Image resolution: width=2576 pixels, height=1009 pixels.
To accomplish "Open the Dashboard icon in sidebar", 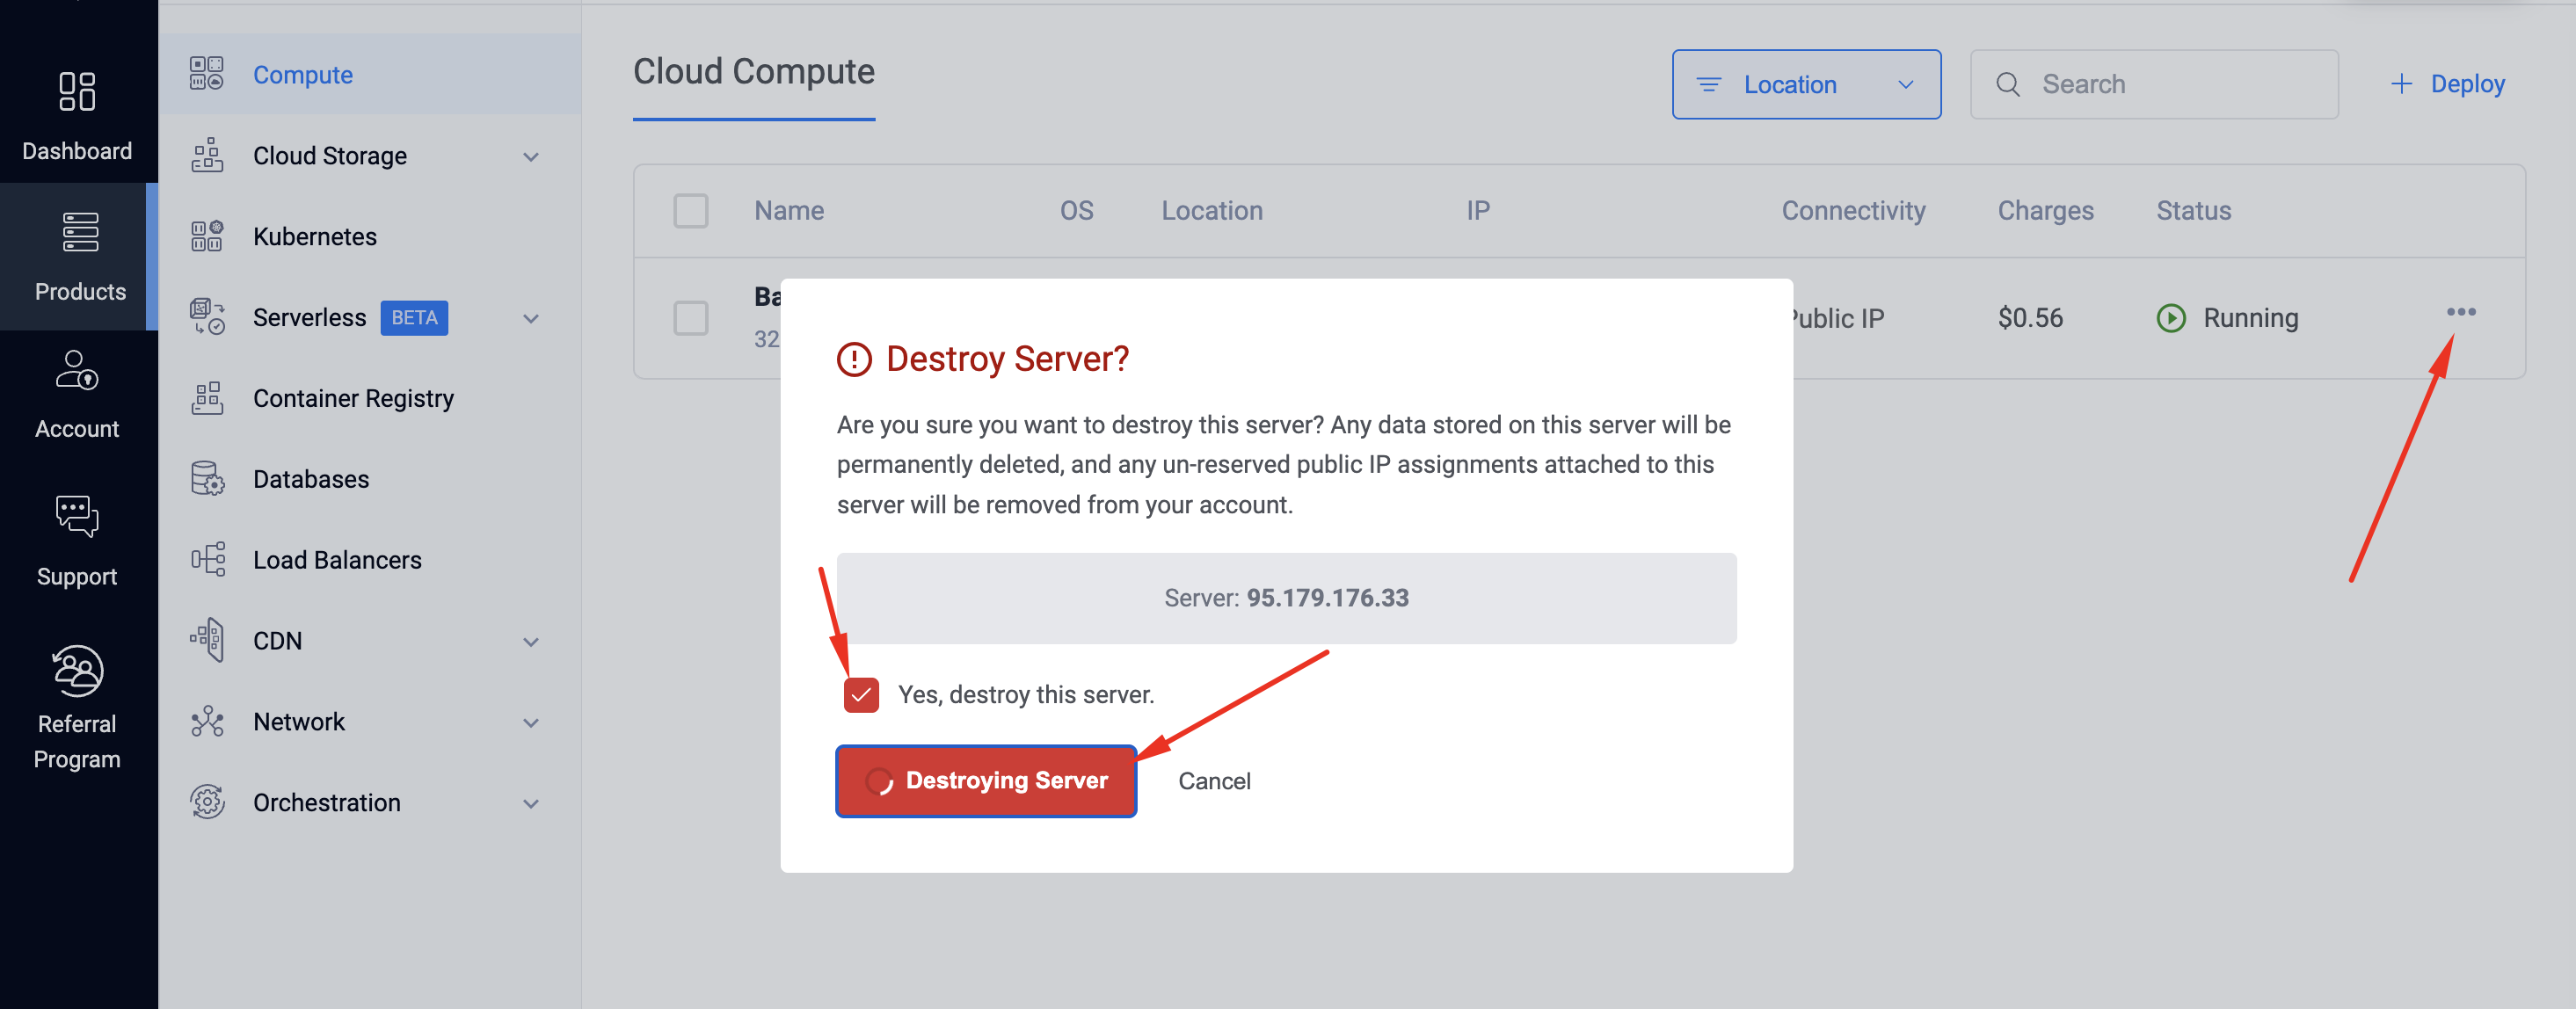I will click(x=77, y=92).
